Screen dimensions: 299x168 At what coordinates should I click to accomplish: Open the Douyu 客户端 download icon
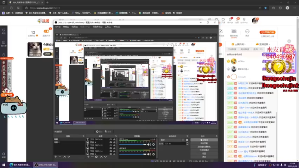coord(230,20)
